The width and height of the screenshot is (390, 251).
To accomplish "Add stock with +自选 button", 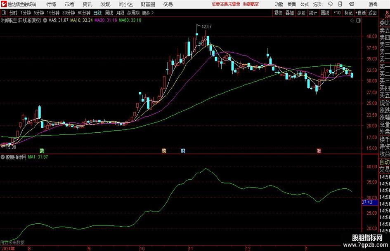I will pos(361,13).
